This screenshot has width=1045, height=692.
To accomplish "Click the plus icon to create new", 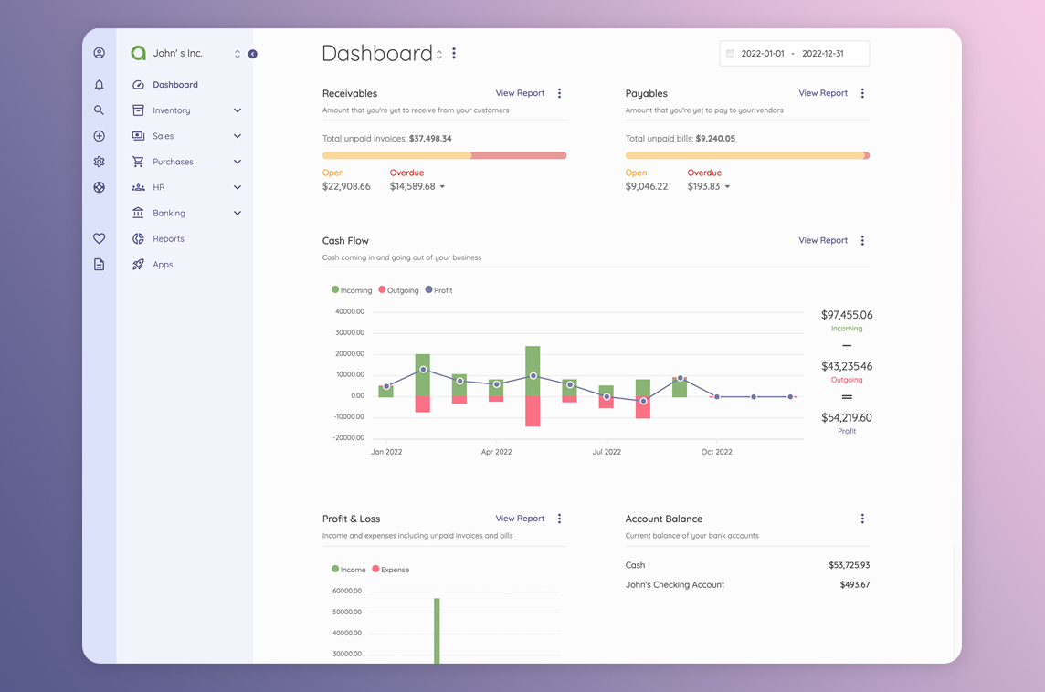I will tap(99, 135).
